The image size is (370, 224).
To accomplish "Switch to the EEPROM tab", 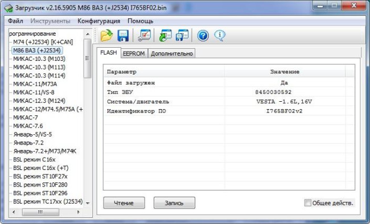I will click(x=134, y=53).
